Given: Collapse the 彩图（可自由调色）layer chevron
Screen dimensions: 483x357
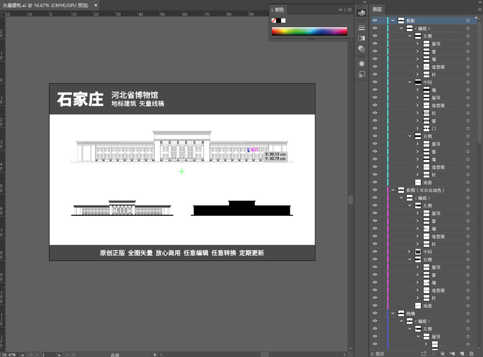Looking at the screenshot, I should [393, 190].
